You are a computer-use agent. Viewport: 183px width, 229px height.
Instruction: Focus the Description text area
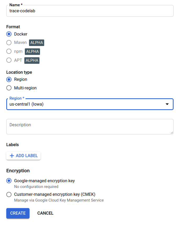pos(90,127)
